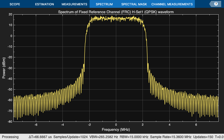Click the Updates=150 status entry
The width and height of the screenshot is (224, 140).
pyautogui.click(x=203, y=137)
